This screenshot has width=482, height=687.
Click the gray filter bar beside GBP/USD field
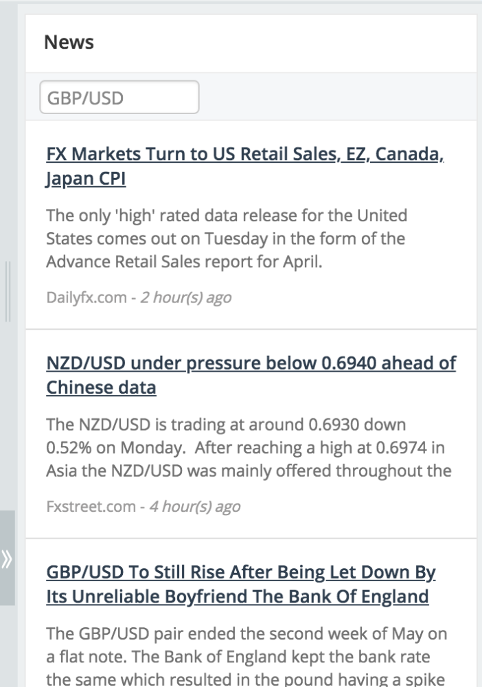point(337,97)
